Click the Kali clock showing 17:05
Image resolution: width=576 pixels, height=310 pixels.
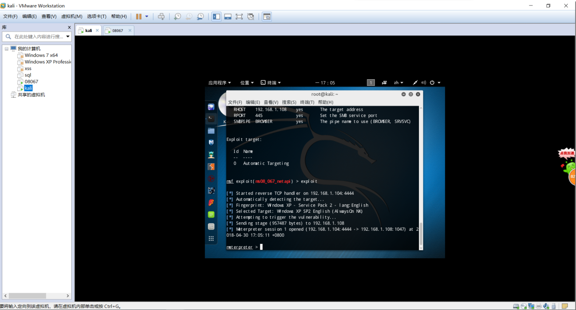(325, 83)
